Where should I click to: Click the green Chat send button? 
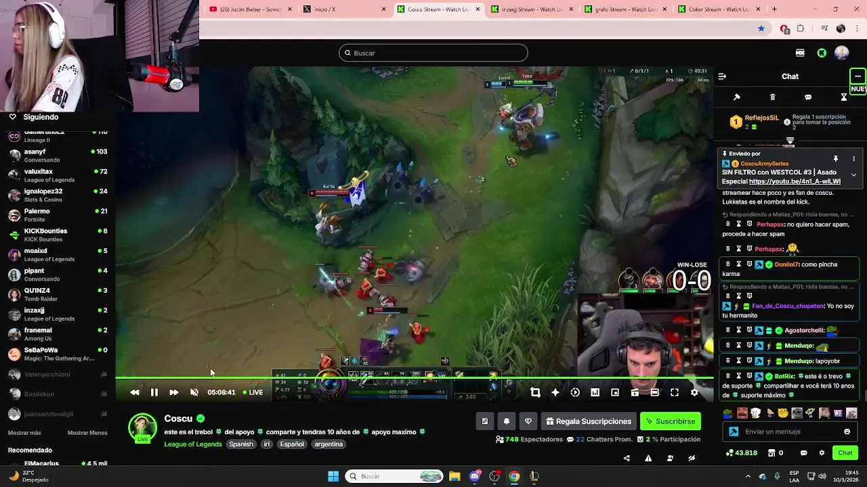pos(845,453)
